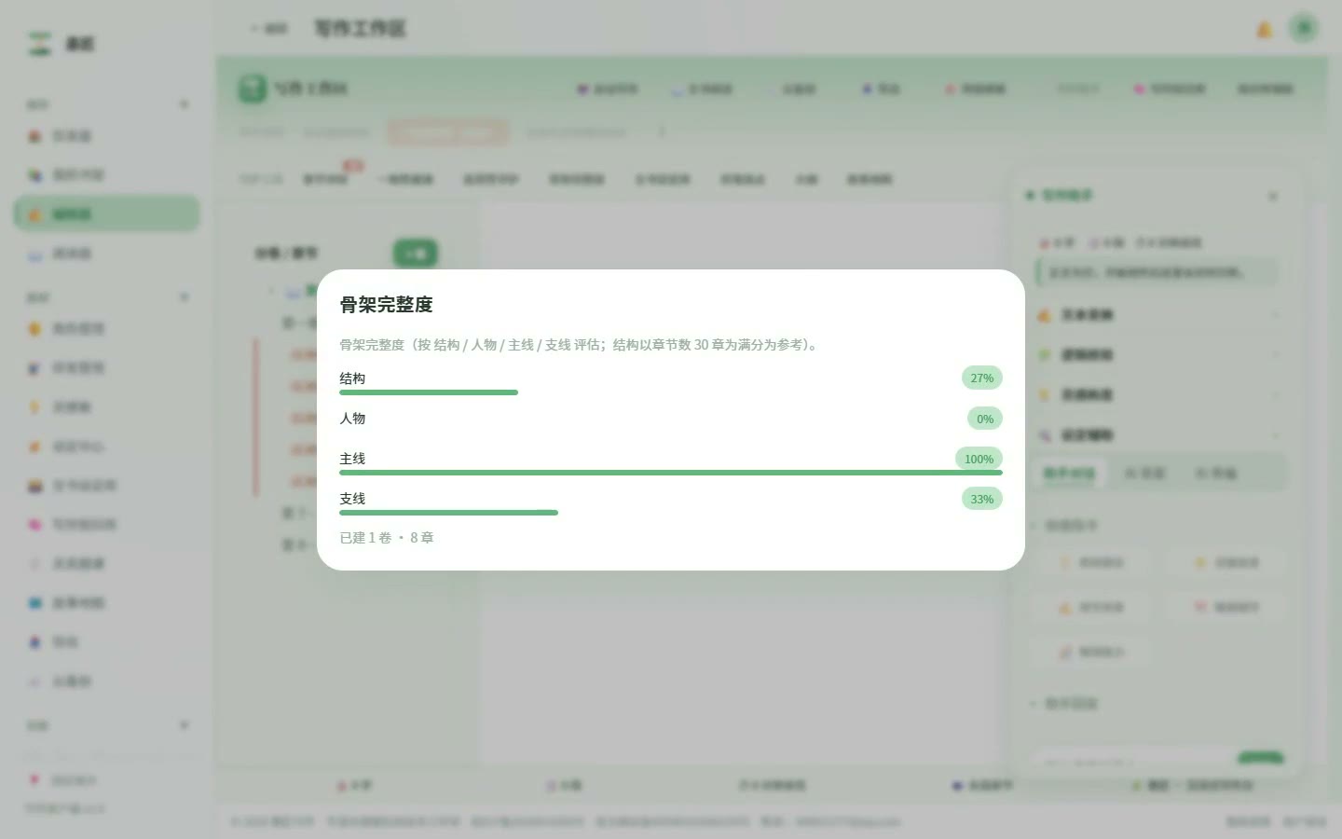This screenshot has width=1342, height=839.
Task: Click the 骨架完整度 dialog title
Action: [386, 305]
